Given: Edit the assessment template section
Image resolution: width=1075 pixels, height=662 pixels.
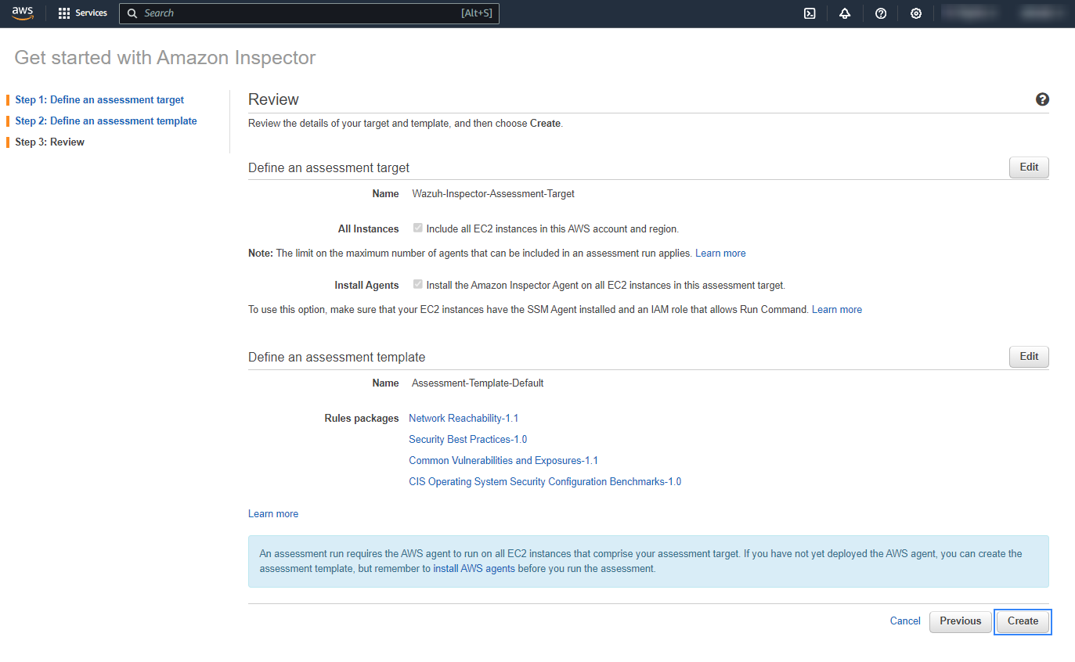Looking at the screenshot, I should 1029,357.
